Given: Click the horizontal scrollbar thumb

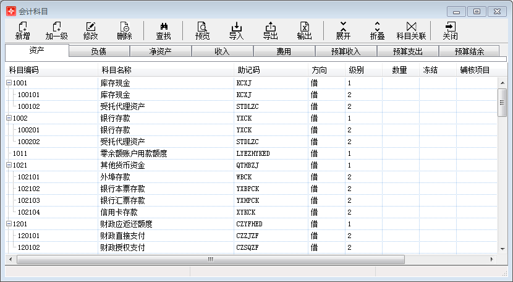Looking at the screenshot, I should click(x=210, y=259).
